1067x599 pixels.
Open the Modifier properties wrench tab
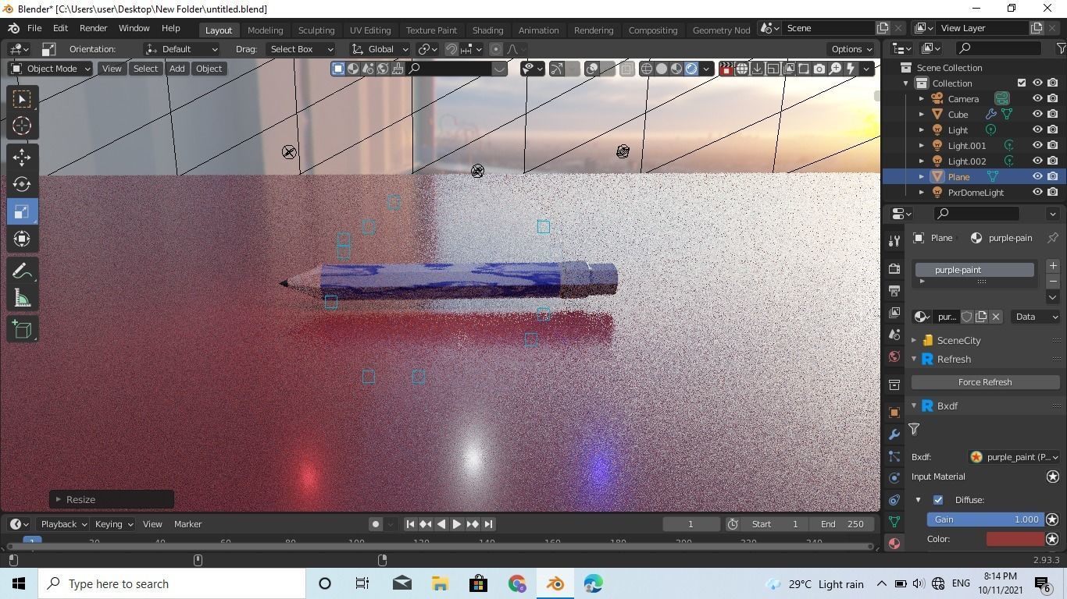(894, 434)
